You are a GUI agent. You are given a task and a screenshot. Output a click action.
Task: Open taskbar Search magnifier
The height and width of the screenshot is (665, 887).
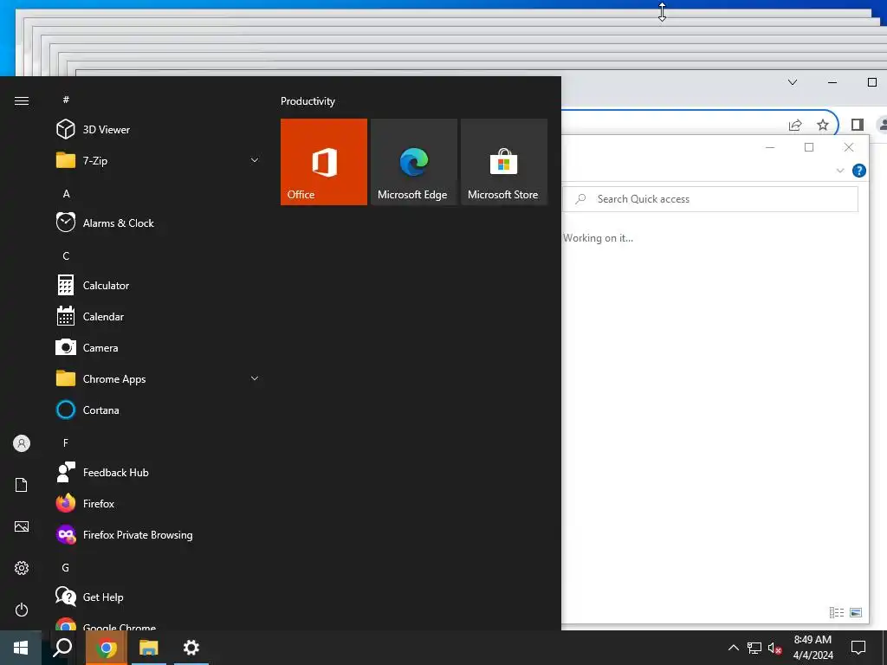62,648
